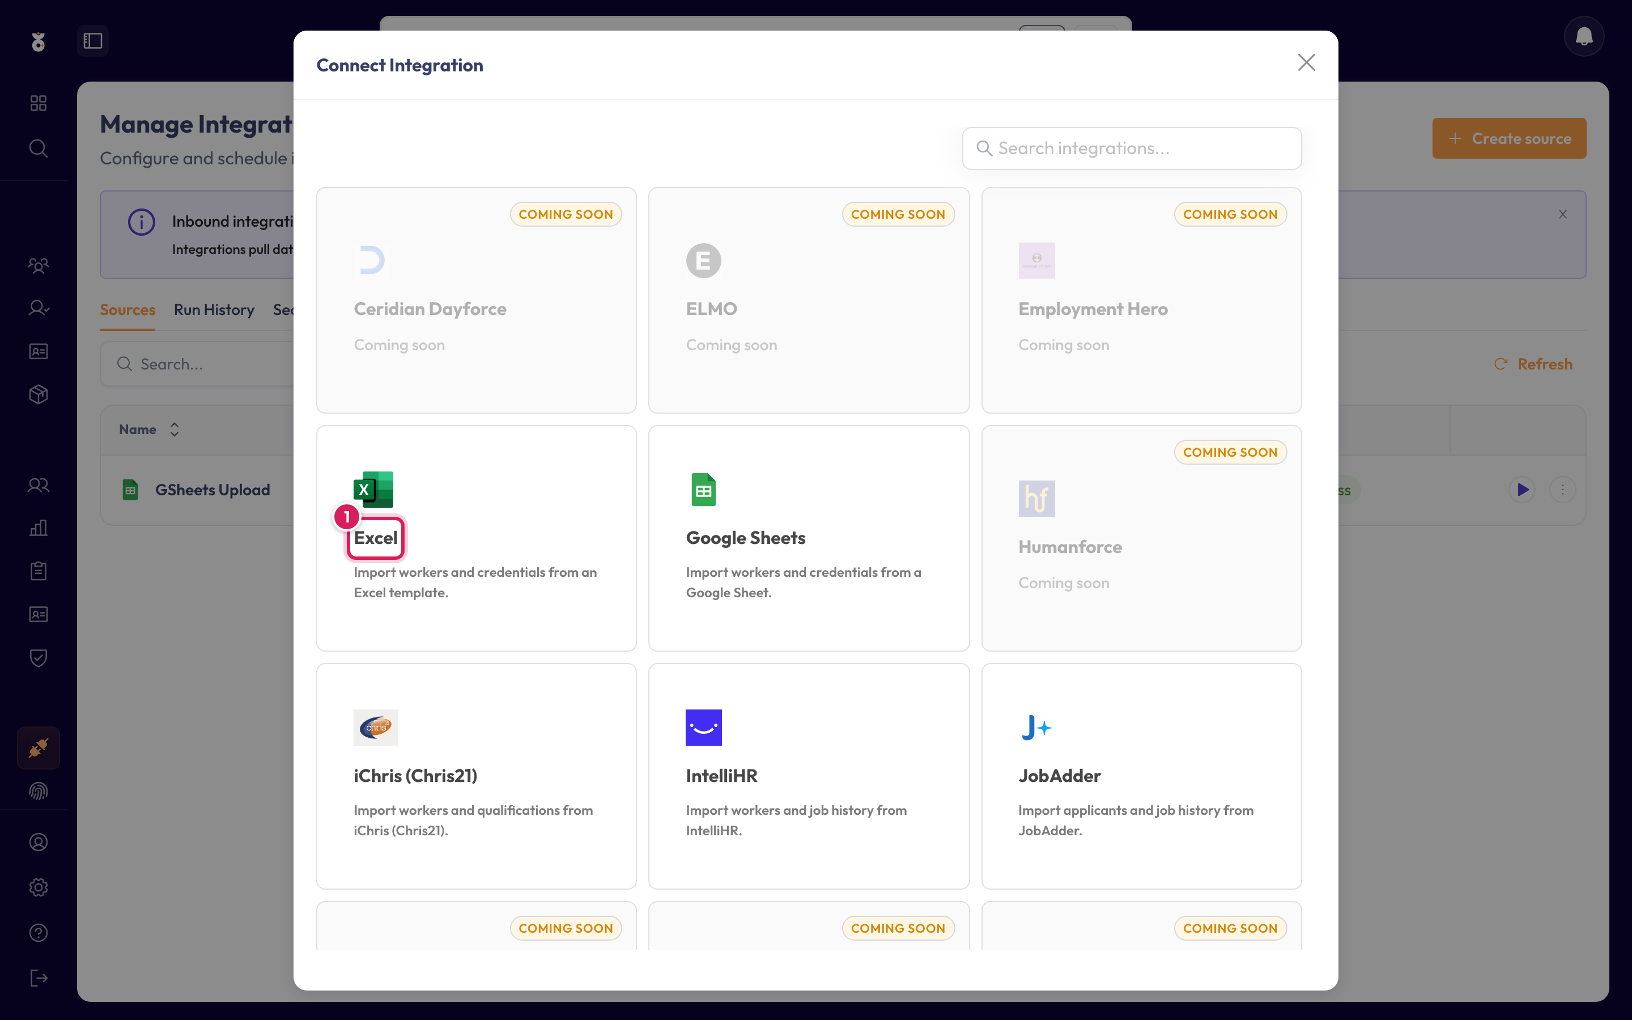1632x1020 pixels.
Task: Switch to the Sources tab
Action: pos(127,309)
